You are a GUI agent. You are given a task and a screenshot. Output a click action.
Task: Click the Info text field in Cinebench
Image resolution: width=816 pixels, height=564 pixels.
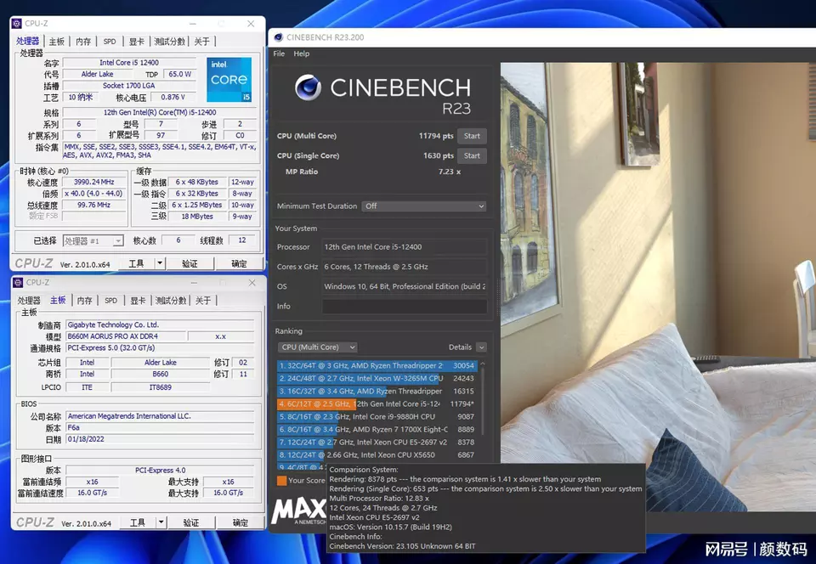405,306
